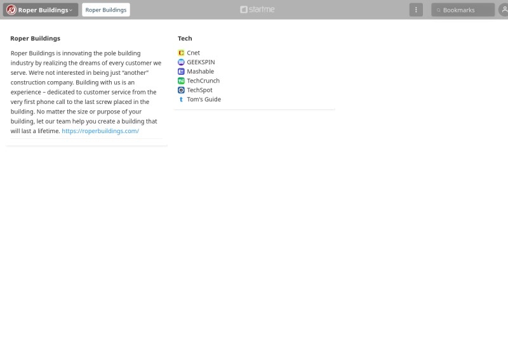Open the Mashable bookmark
This screenshot has height=338, width=508.
coord(201,72)
